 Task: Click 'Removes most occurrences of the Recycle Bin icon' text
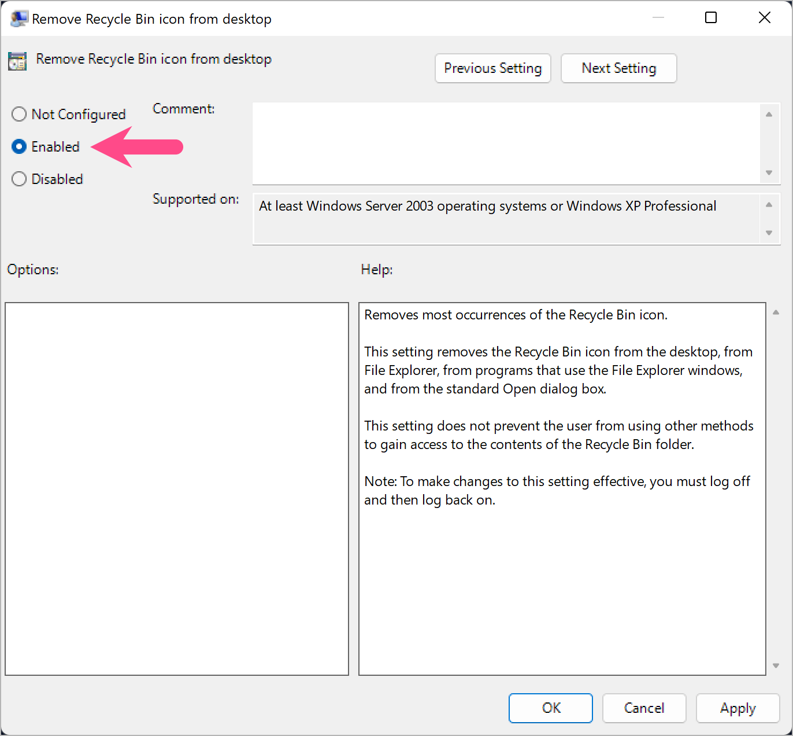[x=516, y=315]
